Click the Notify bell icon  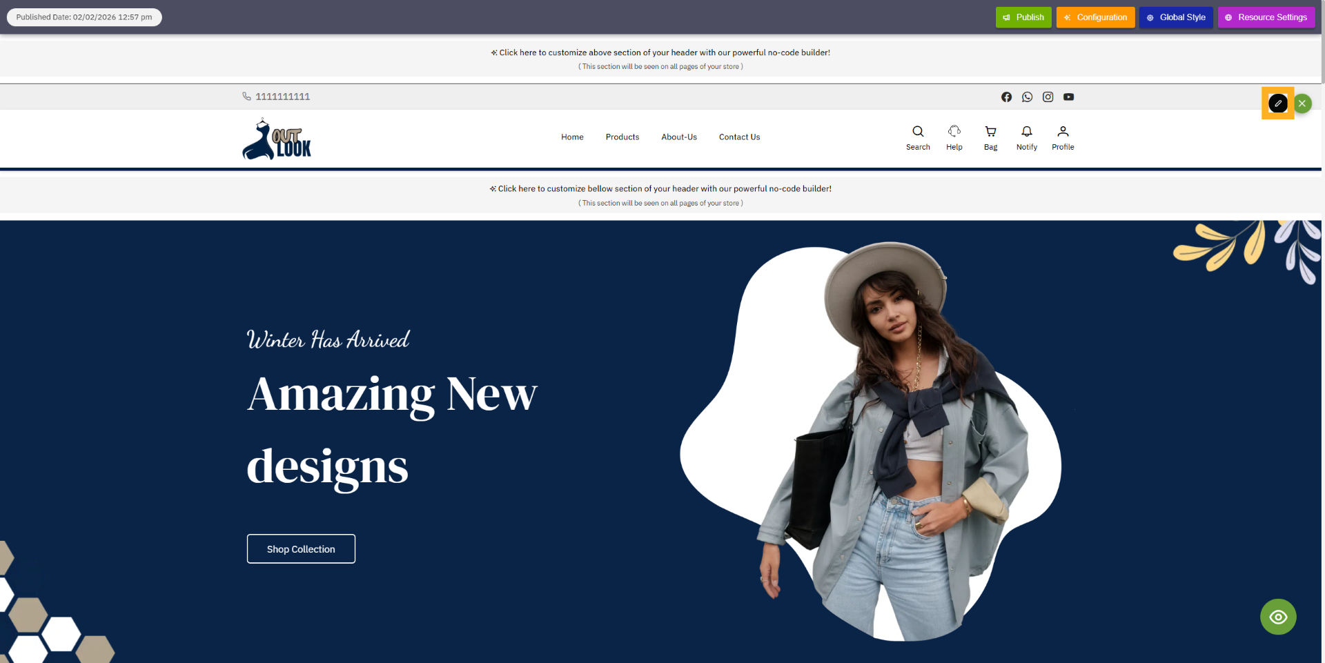click(1026, 131)
